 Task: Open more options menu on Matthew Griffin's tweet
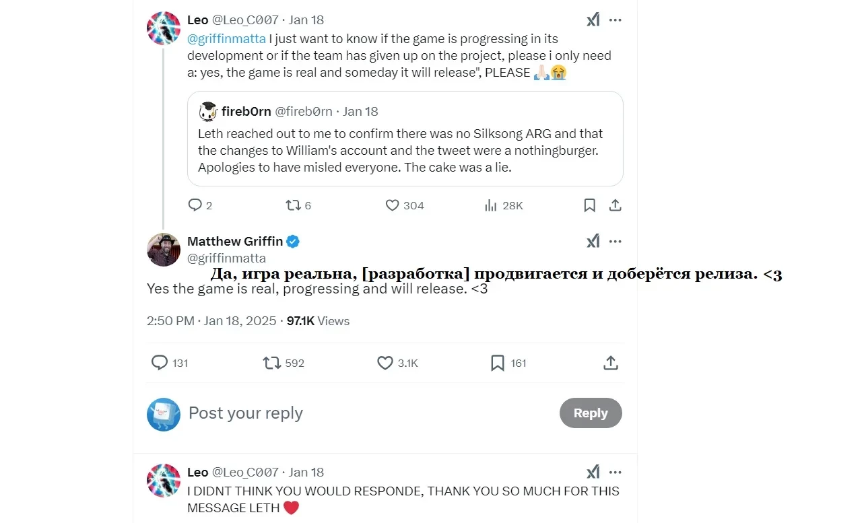pyautogui.click(x=615, y=242)
